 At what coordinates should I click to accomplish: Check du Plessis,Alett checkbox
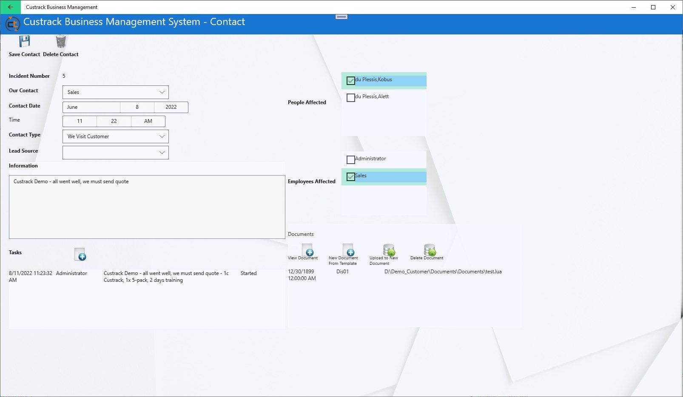pos(351,98)
